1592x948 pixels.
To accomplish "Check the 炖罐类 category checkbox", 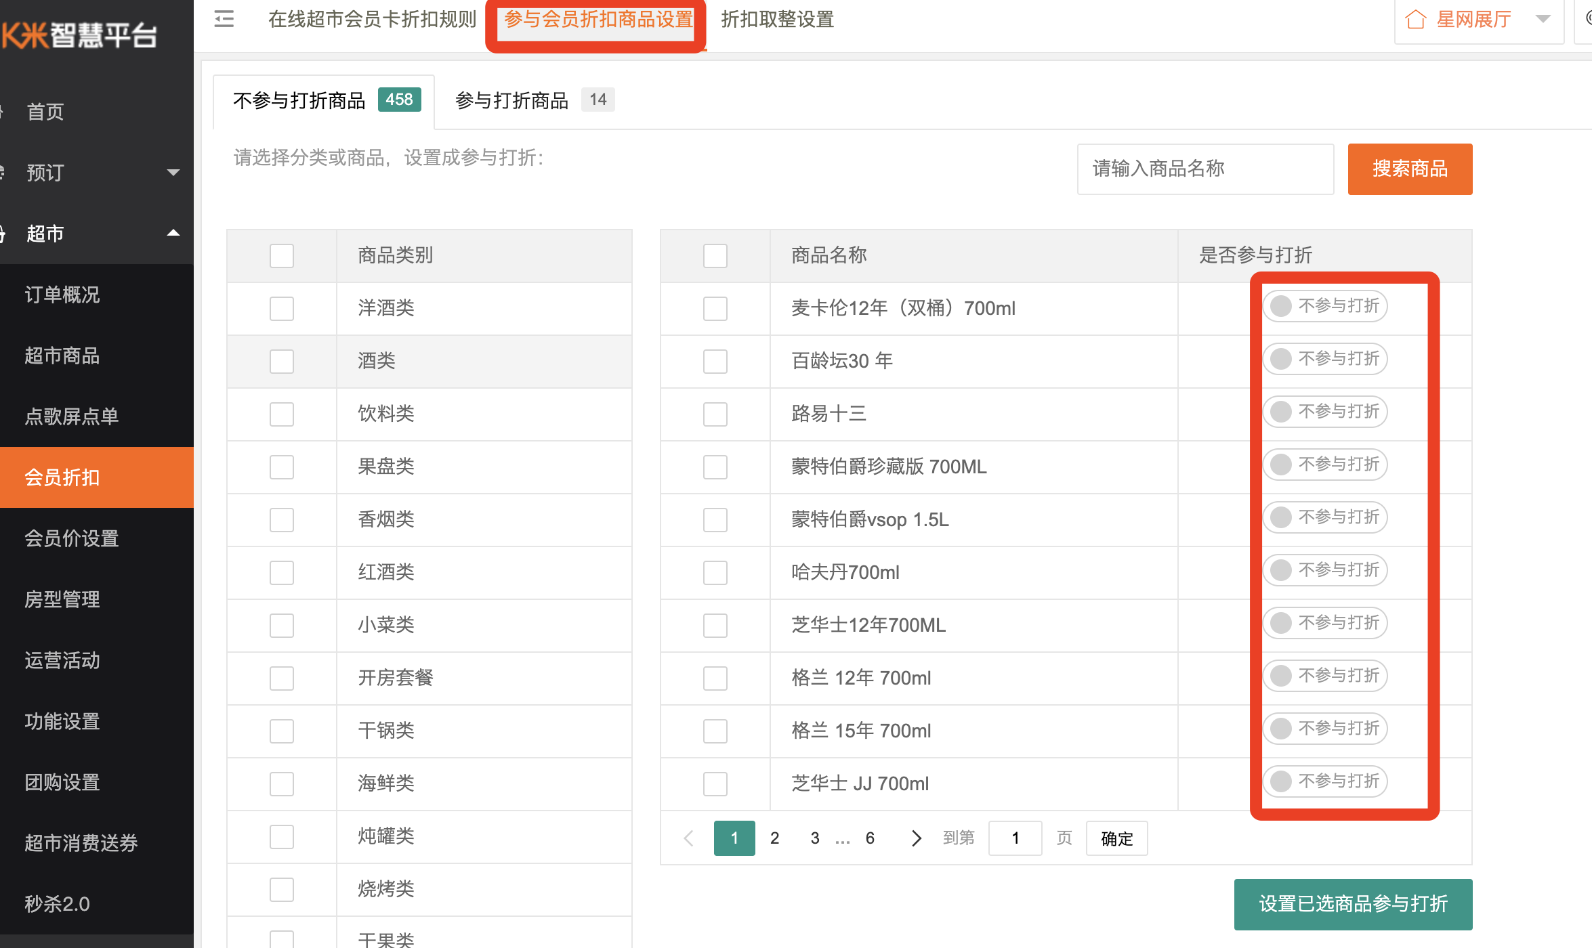I will tap(282, 837).
